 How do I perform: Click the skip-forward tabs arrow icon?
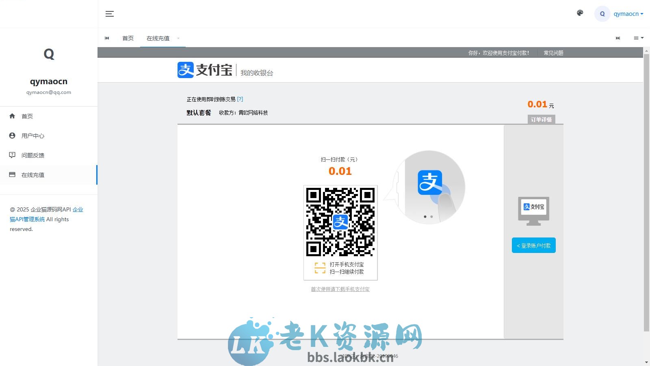(x=618, y=38)
